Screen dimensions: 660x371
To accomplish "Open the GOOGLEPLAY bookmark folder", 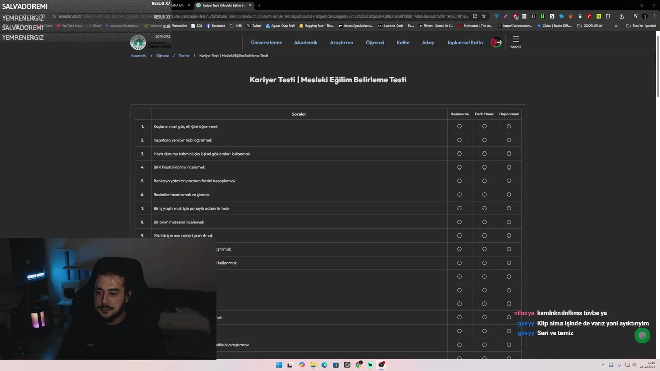I will (590, 26).
